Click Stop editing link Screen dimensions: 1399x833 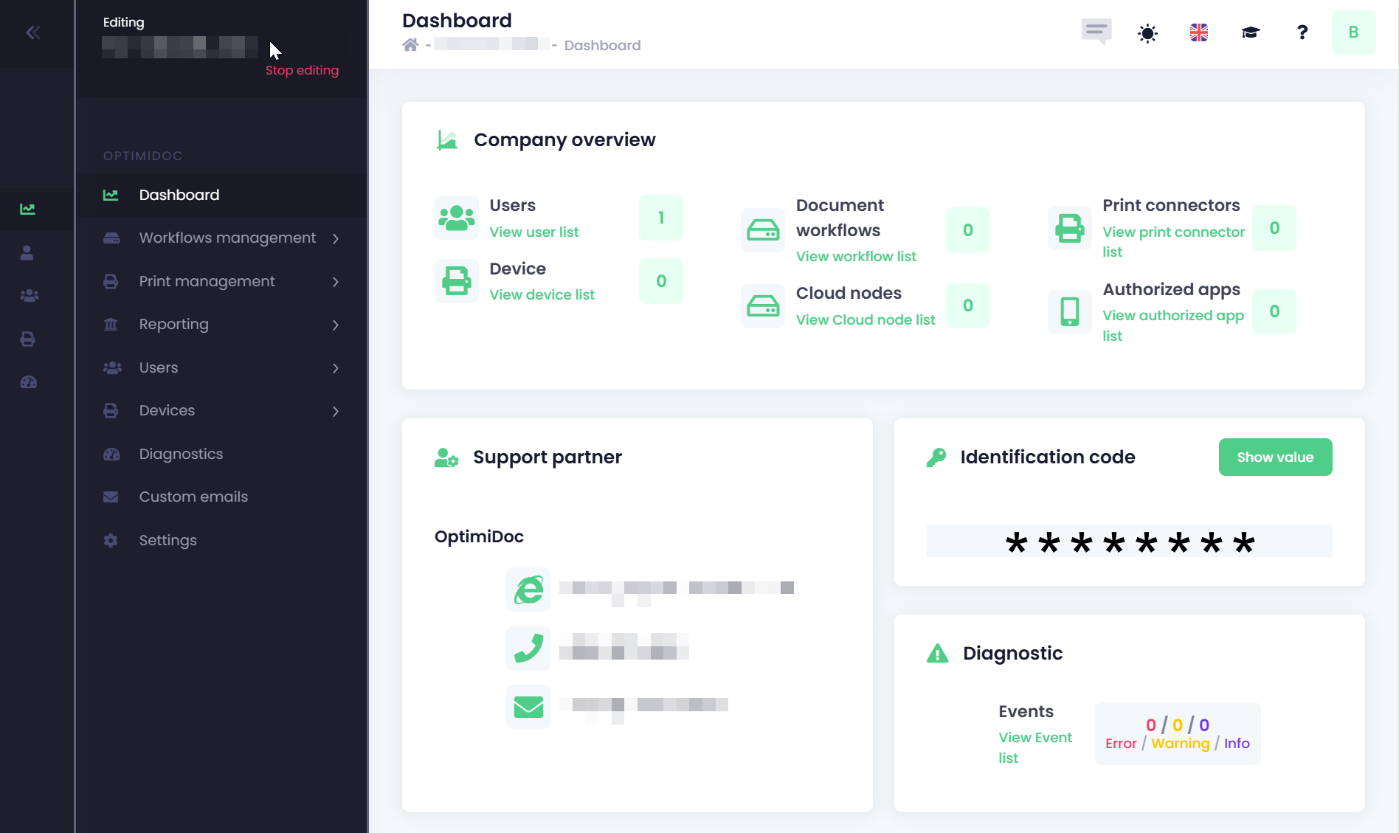tap(302, 70)
